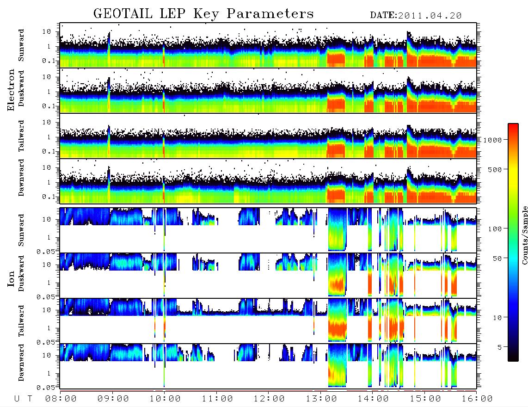Click the 'Ion' group axis label

coord(11,278)
